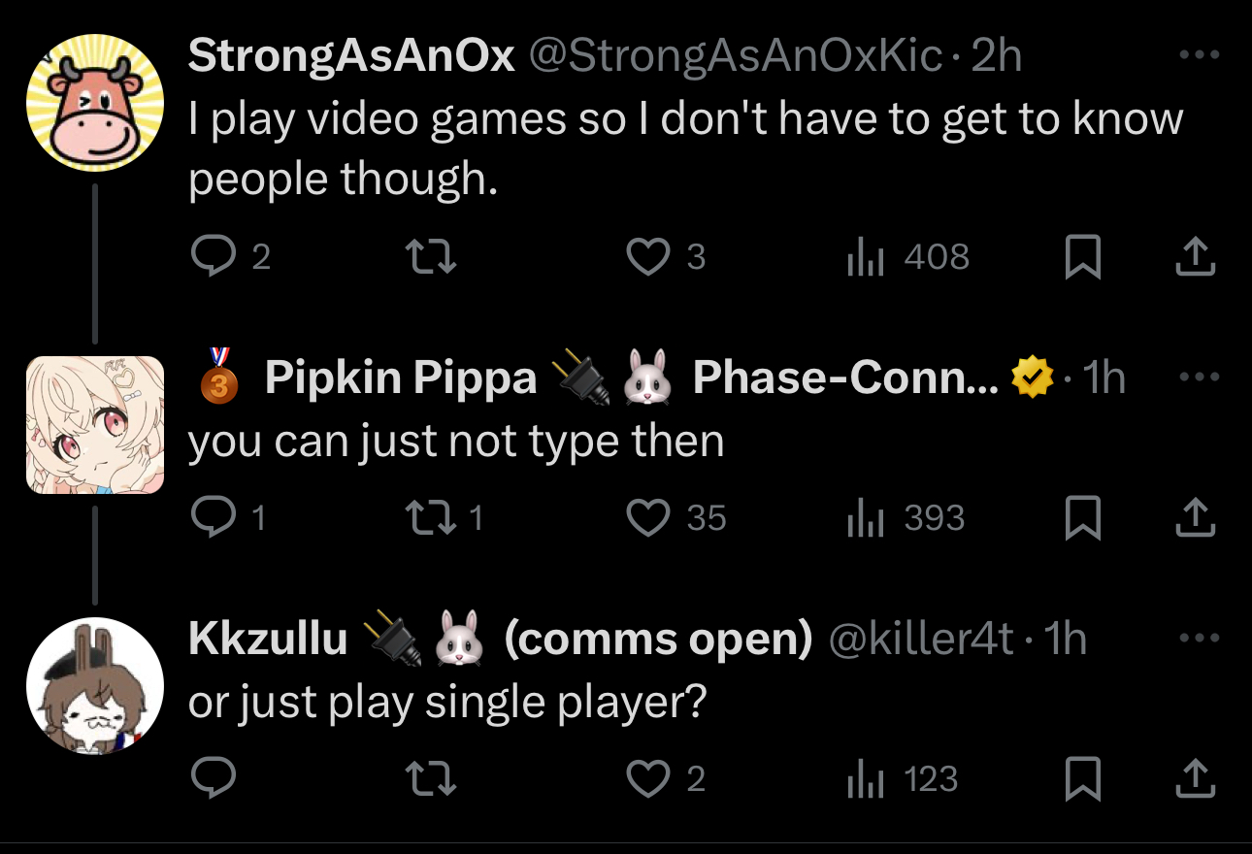The image size is (1252, 854).
Task: Share Kkzullu's tweet
Action: point(1195,779)
